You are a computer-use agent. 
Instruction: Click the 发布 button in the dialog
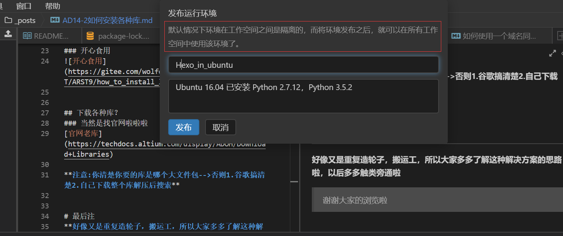click(x=184, y=128)
